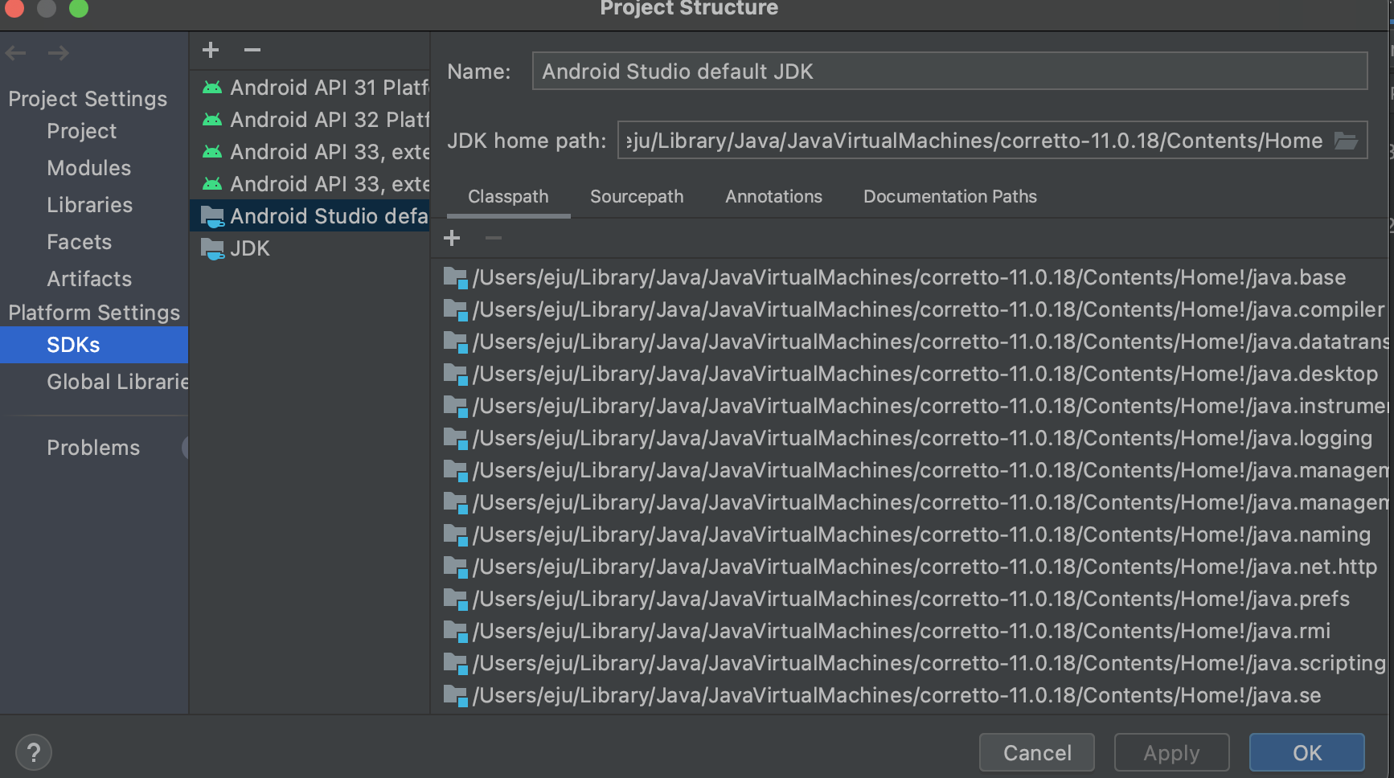The image size is (1394, 778).
Task: Open Modules settings section
Action: (88, 168)
